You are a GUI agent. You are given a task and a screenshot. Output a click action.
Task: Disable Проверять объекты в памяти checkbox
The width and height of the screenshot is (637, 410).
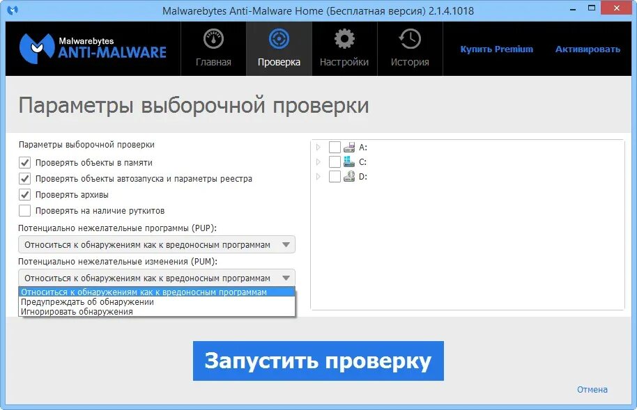click(25, 163)
